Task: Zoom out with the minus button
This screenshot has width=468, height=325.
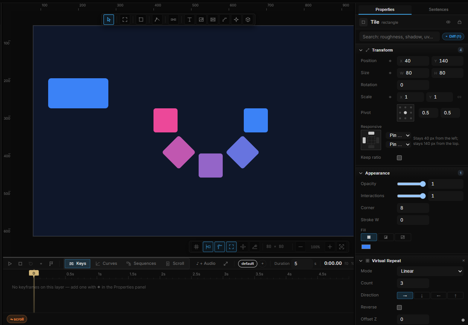Action: [x=300, y=247]
